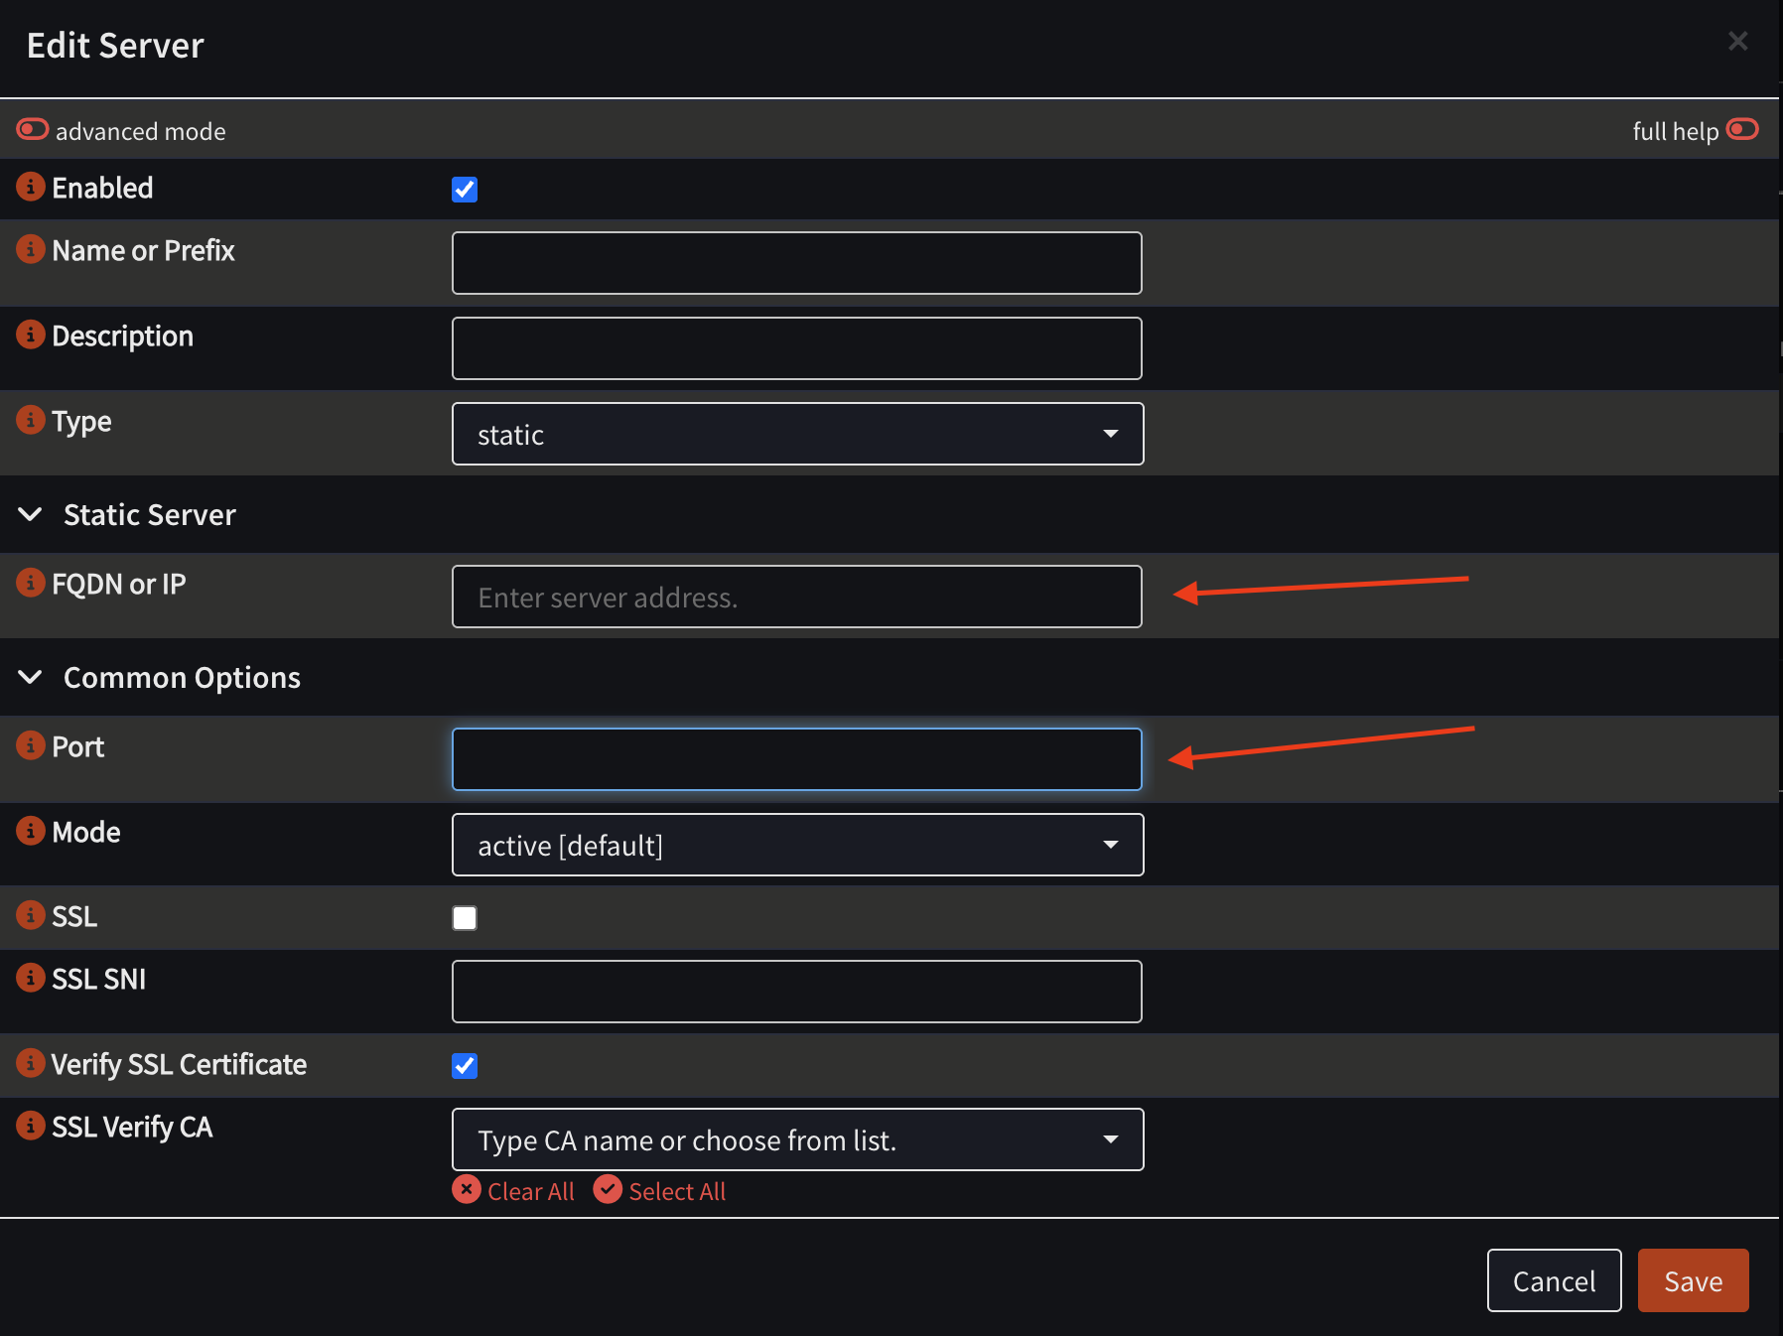Click the info icon next to Mode
Screen dimensions: 1783x1336
point(31,832)
